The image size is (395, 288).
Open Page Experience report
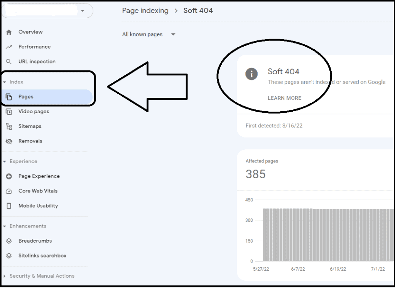(39, 176)
